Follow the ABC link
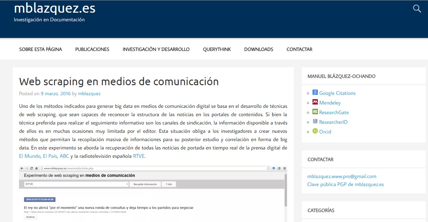 (x=65, y=156)
